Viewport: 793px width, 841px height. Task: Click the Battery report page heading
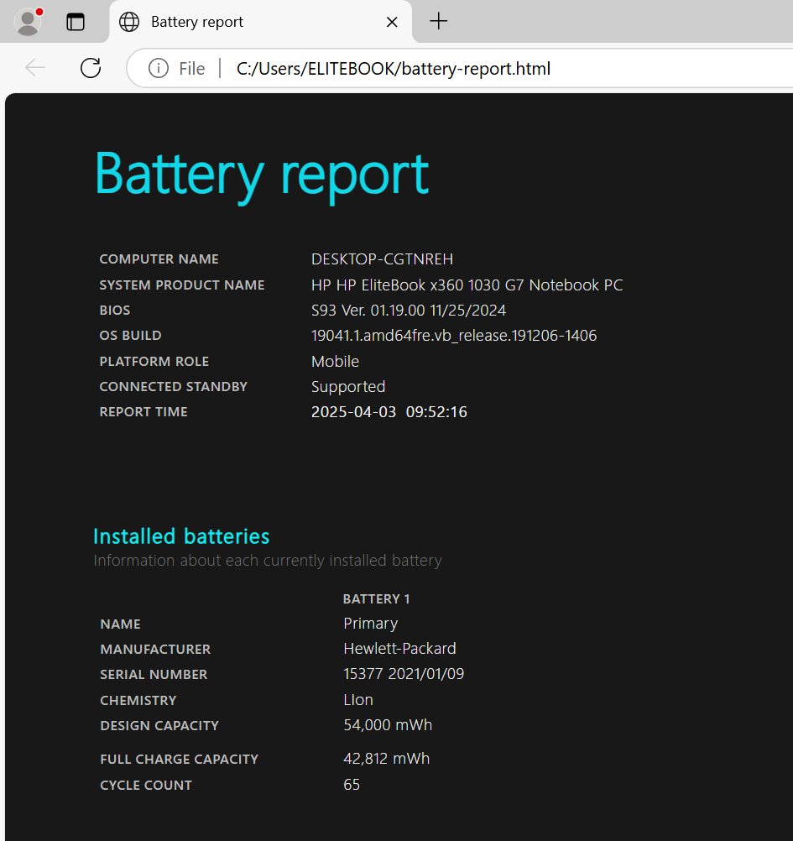[261, 174]
